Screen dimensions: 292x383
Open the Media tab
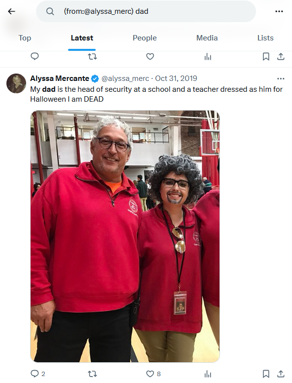[207, 38]
